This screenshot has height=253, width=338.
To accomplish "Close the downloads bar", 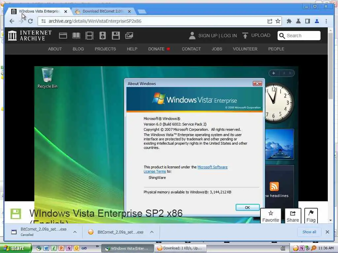I will point(327,232).
